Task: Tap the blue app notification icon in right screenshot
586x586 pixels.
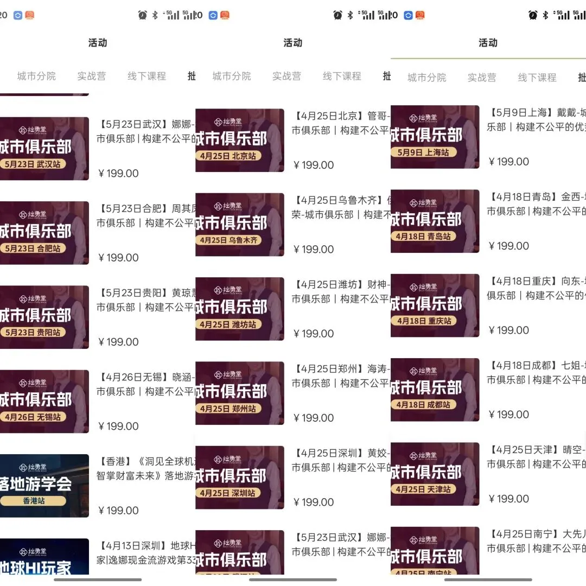Action: pyautogui.click(x=409, y=15)
